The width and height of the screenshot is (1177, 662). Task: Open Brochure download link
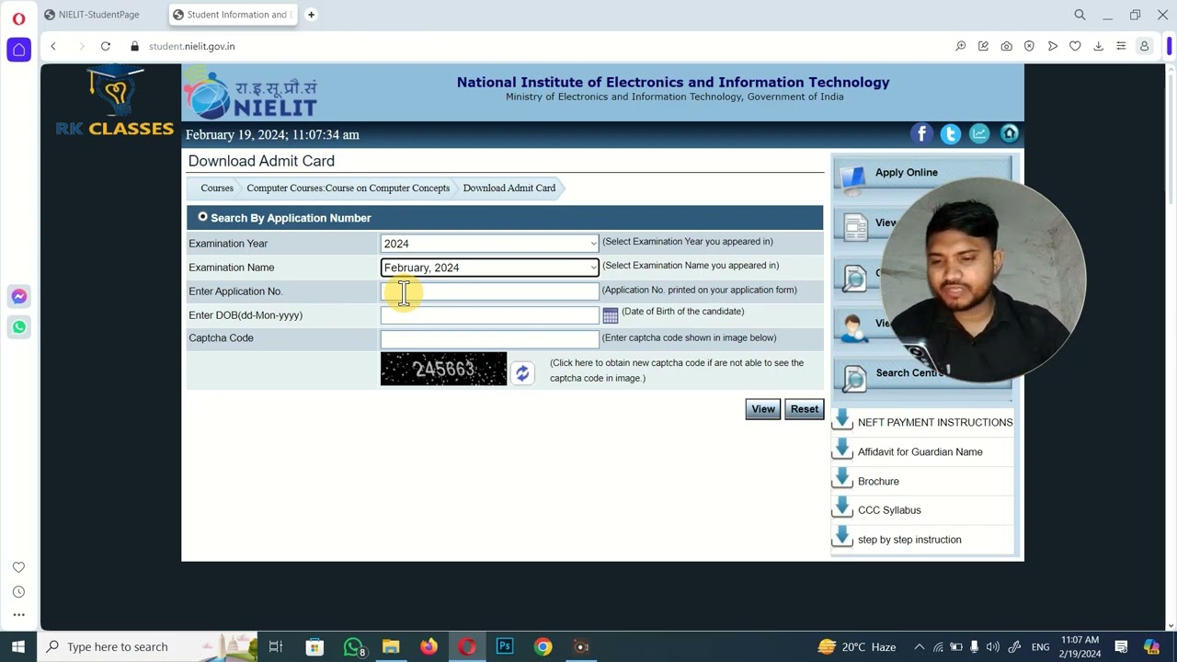point(878,481)
